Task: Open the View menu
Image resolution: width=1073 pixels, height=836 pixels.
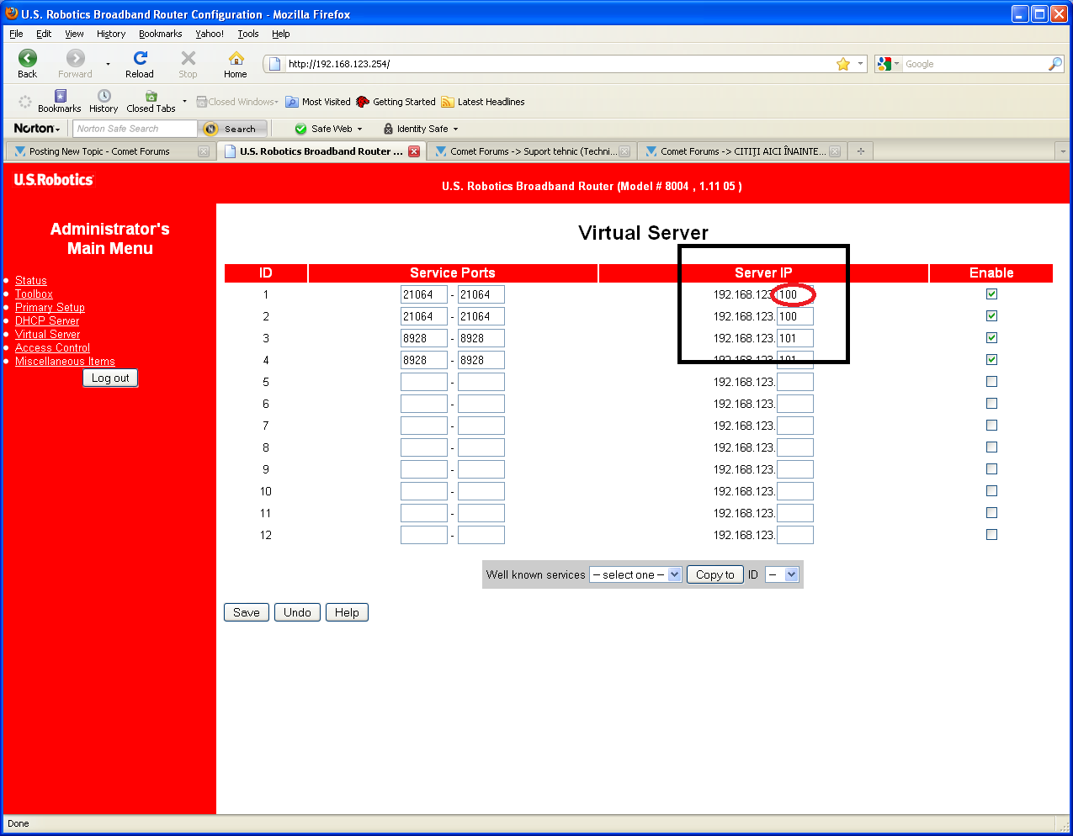Action: pos(74,34)
